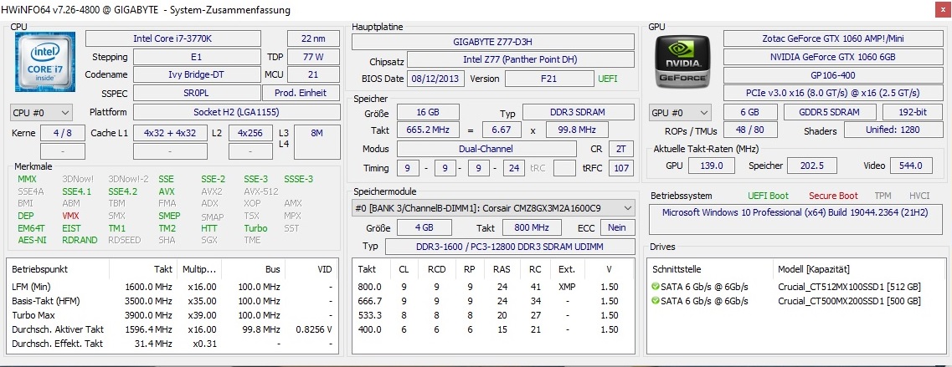Click the RDRAND feature label
The width and height of the screenshot is (952, 367).
click(x=80, y=240)
